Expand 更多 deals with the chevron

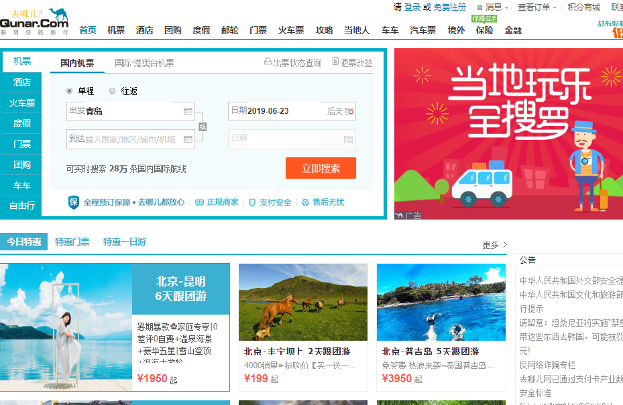tap(505, 245)
